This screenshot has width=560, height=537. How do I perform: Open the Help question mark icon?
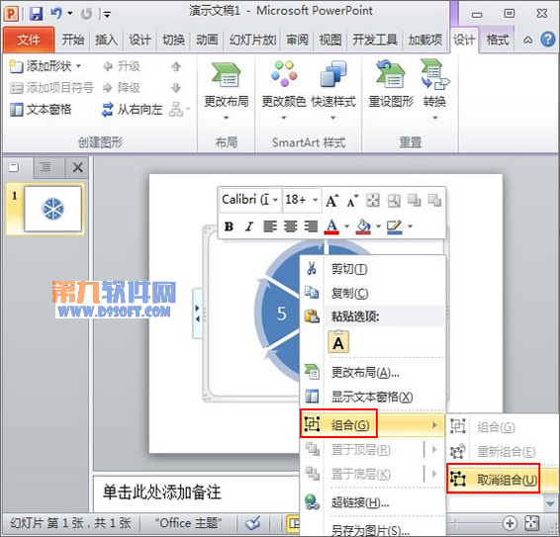click(x=547, y=40)
